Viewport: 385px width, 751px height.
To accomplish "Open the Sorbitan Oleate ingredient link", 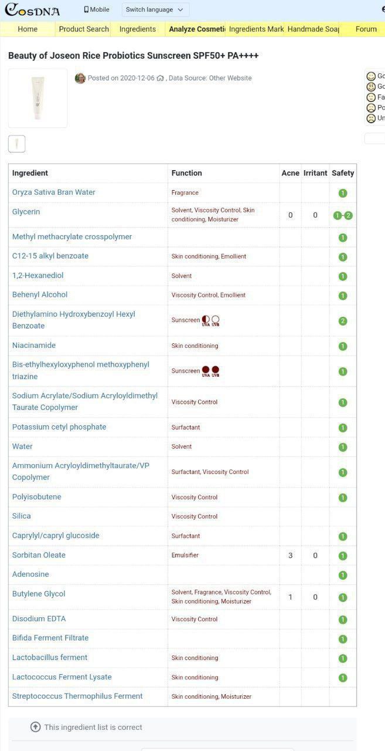I will (39, 555).
